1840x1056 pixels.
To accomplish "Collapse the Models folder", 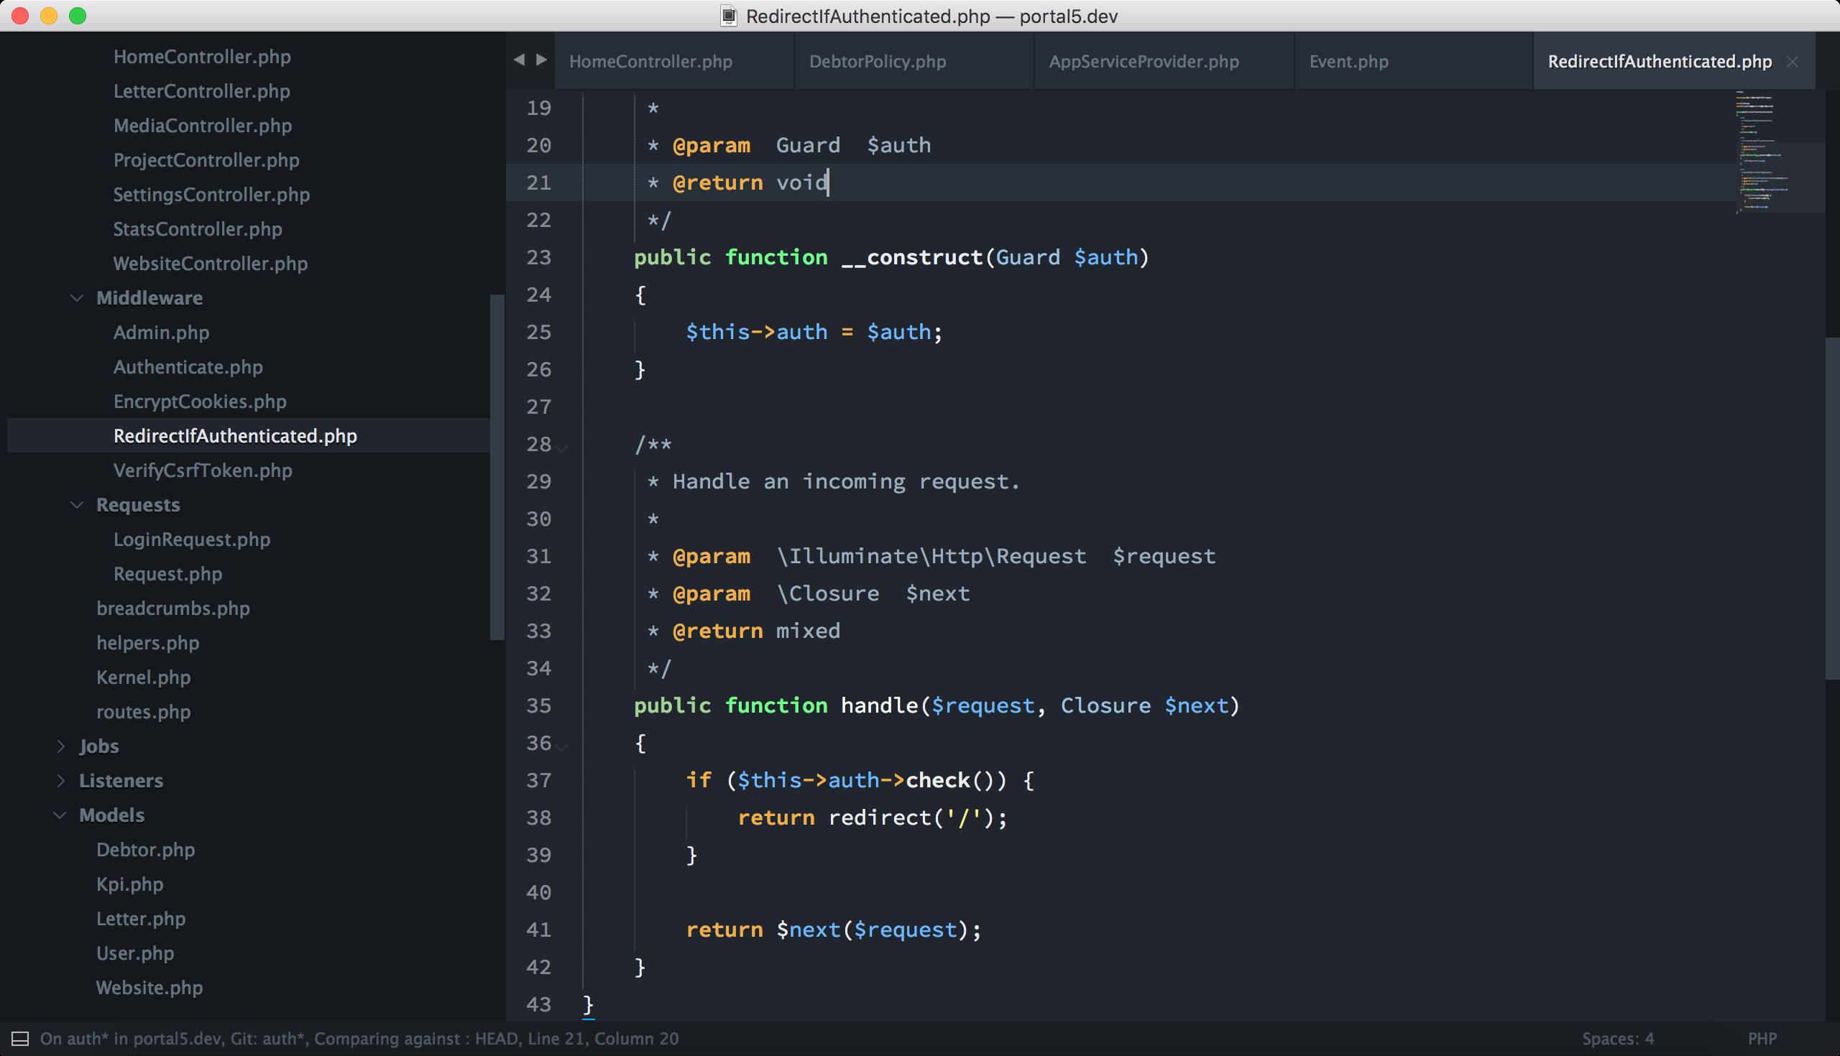I will click(x=60, y=815).
